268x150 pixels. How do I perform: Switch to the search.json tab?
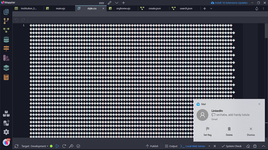pos(186,8)
